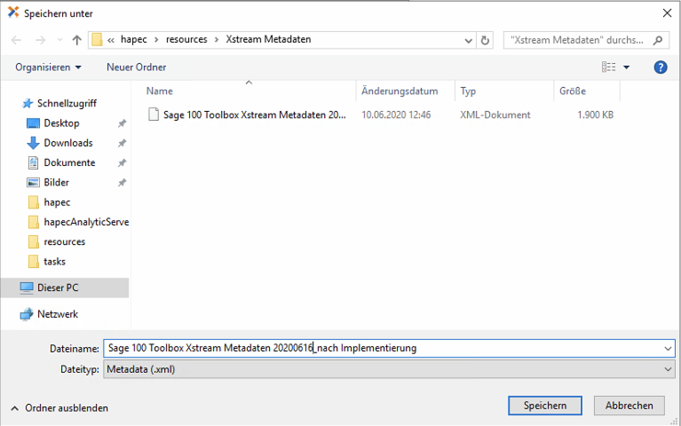The image size is (681, 426).
Task: Click the refresh icon beside address bar
Action: (x=485, y=40)
